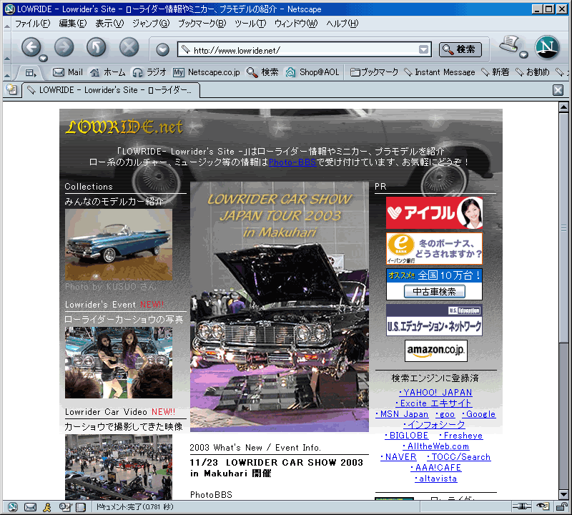This screenshot has height=515, width=572.
Task: Click the amazon.co.jp banner
Action: (436, 350)
